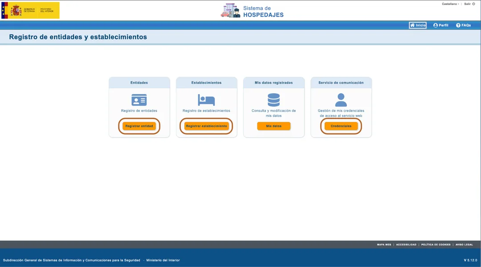Click the Registrar entidad button
This screenshot has height=267, width=481.
pos(139,126)
